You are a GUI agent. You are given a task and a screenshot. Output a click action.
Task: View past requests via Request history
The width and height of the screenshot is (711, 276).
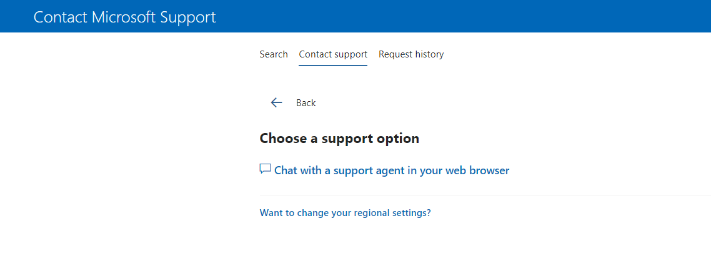coord(411,54)
